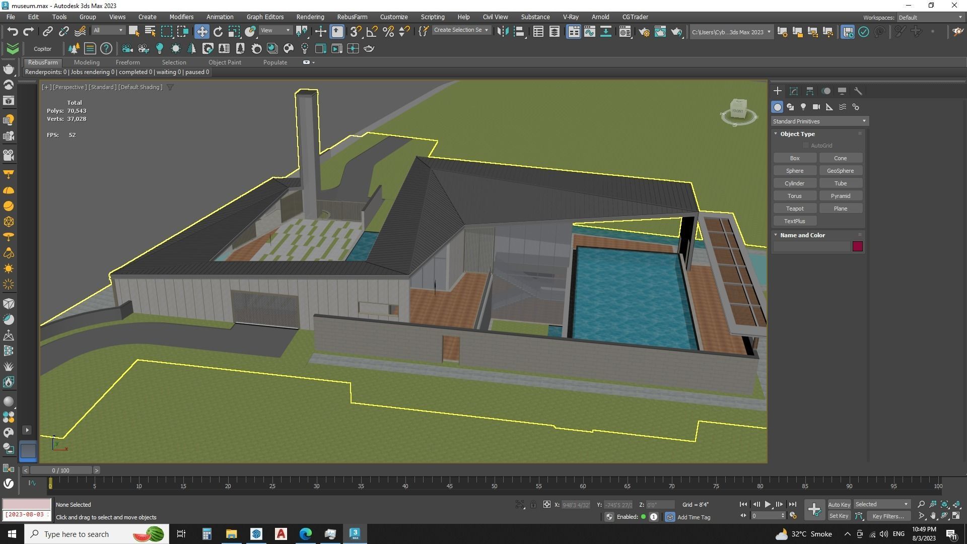The height and width of the screenshot is (544, 967).
Task: Toggle Window/Crossing selection mode
Action: coord(183,31)
